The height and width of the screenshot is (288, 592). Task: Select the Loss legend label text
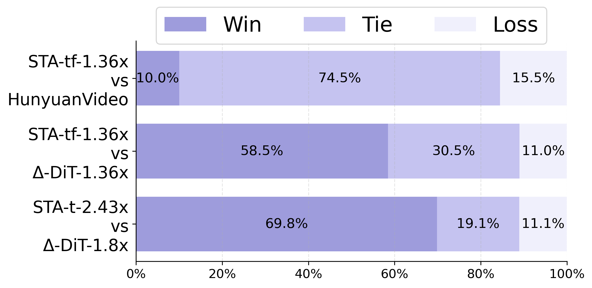click(x=515, y=25)
